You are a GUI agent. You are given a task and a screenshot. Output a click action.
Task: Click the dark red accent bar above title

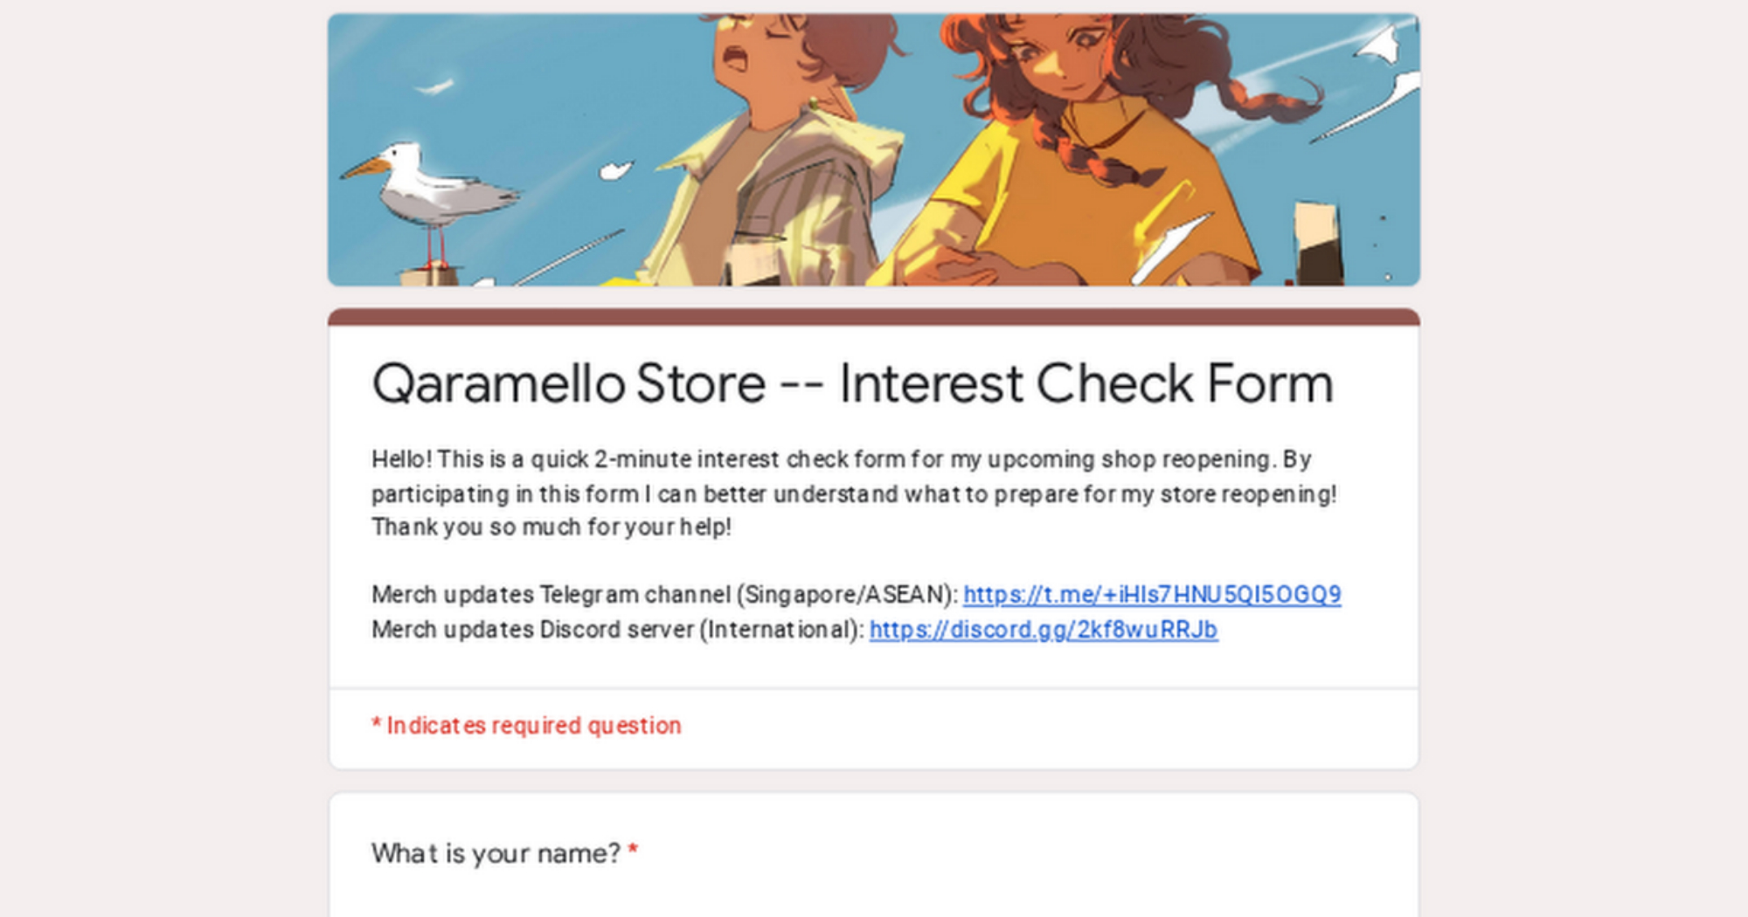coord(874,317)
